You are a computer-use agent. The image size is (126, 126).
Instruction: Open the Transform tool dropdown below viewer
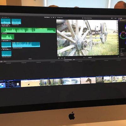59,58
